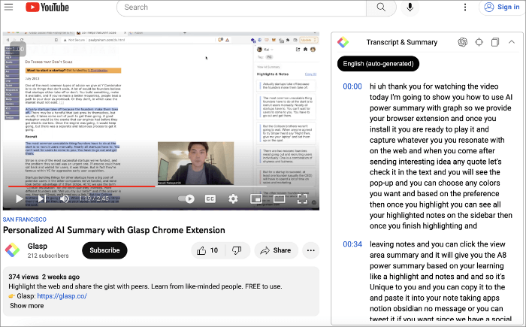Open the YouTube hamburger guide menu

(8, 7)
